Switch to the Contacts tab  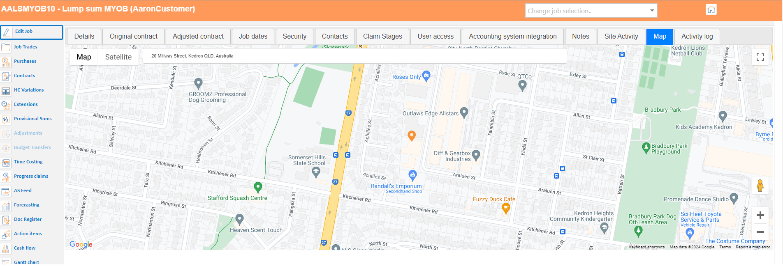(335, 37)
